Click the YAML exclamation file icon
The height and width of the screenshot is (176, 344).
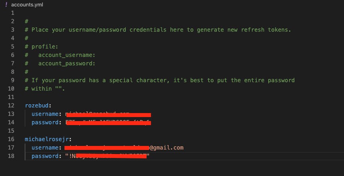[x=6, y=5]
